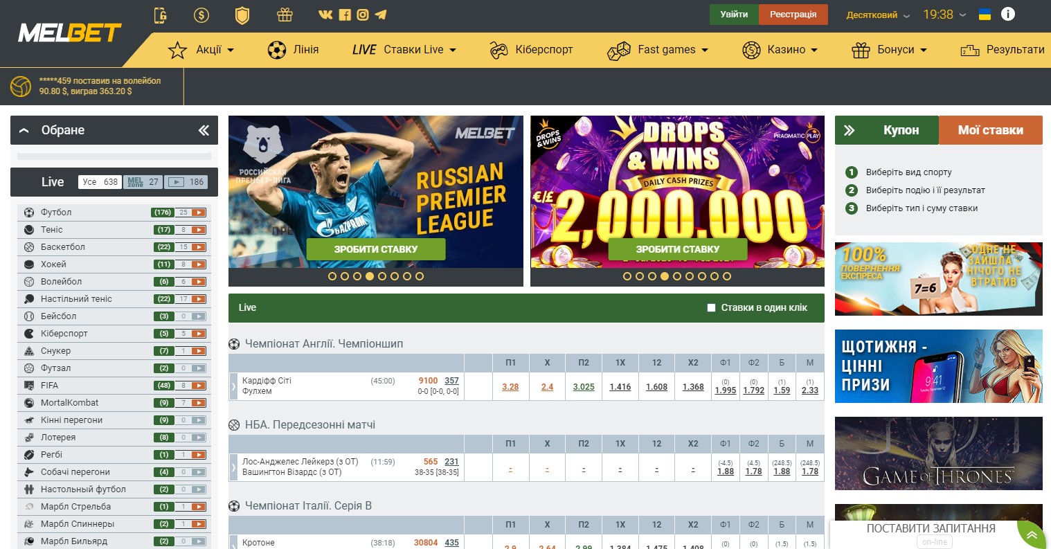Select MortalKombat in the live sports list
Image resolution: width=1051 pixels, height=549 pixels.
(x=69, y=403)
